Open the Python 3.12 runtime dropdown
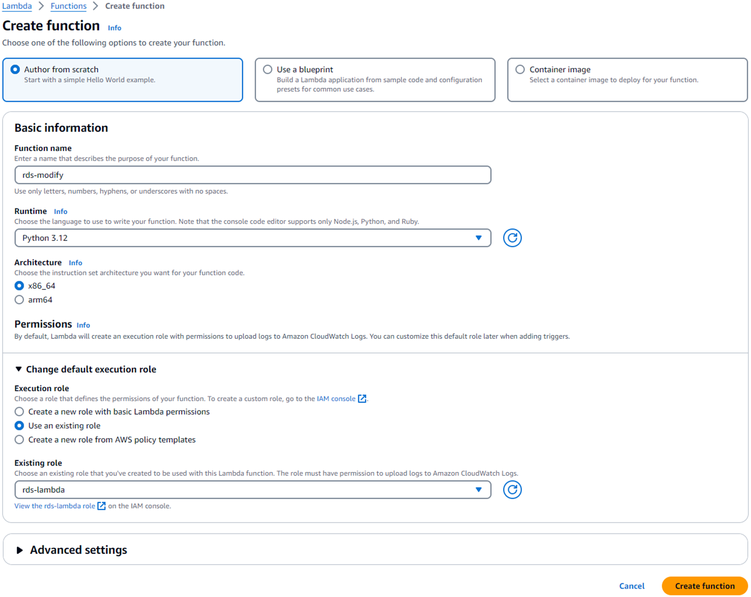 click(252, 238)
